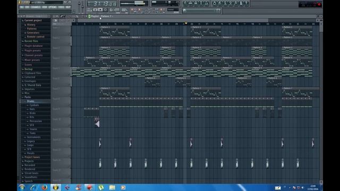Viewport: 340px width, 191px height.
Task: Open the Percussion folder
Action: click(x=36, y=121)
